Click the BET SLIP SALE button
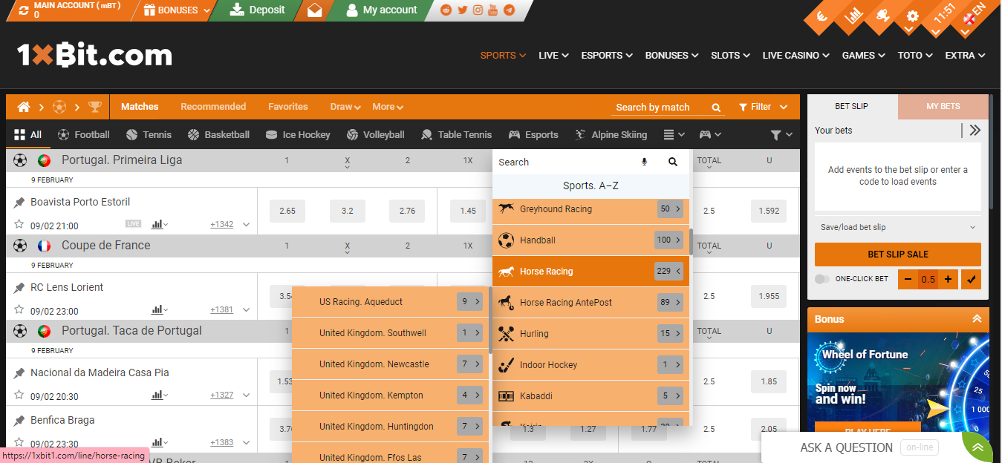Screen dimensions: 1002x463 897,254
